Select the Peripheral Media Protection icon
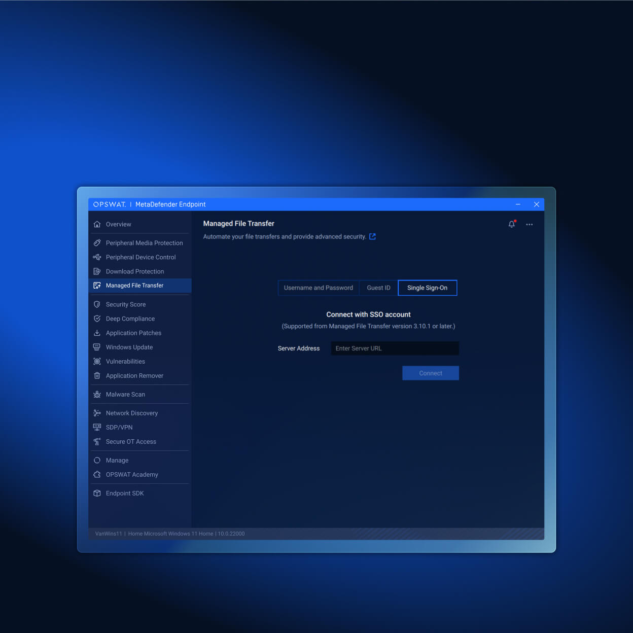The height and width of the screenshot is (633, 633). 97,243
